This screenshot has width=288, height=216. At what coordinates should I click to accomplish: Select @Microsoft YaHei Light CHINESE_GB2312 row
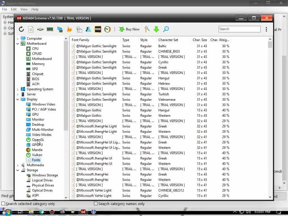tap(150, 190)
